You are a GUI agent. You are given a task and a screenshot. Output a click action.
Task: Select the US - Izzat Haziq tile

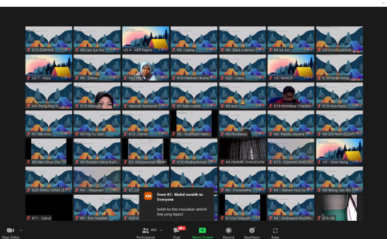coord(339,151)
